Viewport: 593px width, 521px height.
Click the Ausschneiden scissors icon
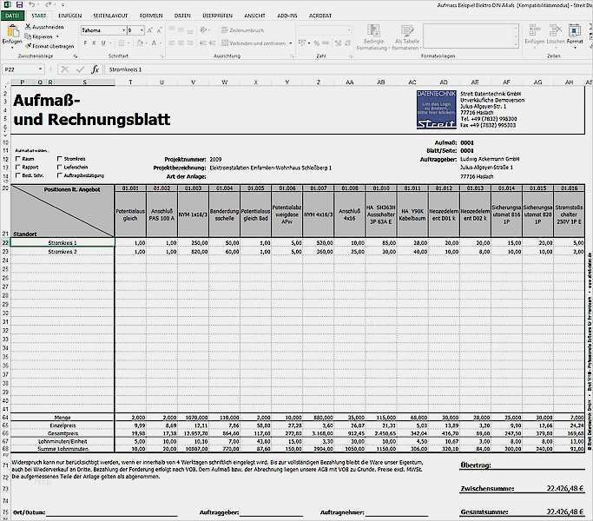click(29, 27)
